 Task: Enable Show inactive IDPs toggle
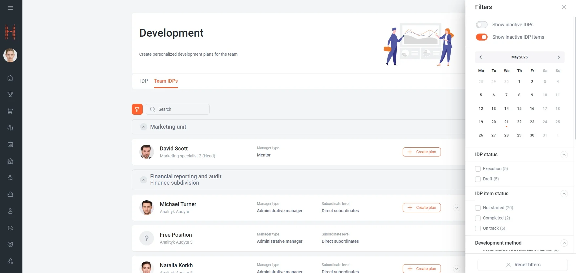coord(481,25)
